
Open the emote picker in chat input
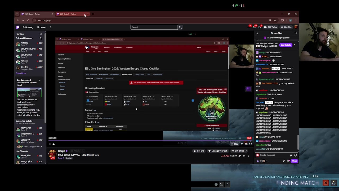(296, 155)
